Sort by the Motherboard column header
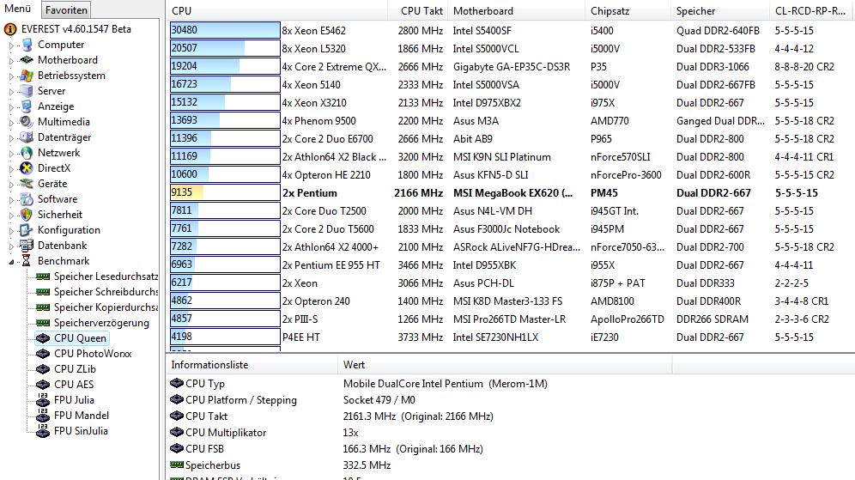The height and width of the screenshot is (480, 855). [517, 11]
